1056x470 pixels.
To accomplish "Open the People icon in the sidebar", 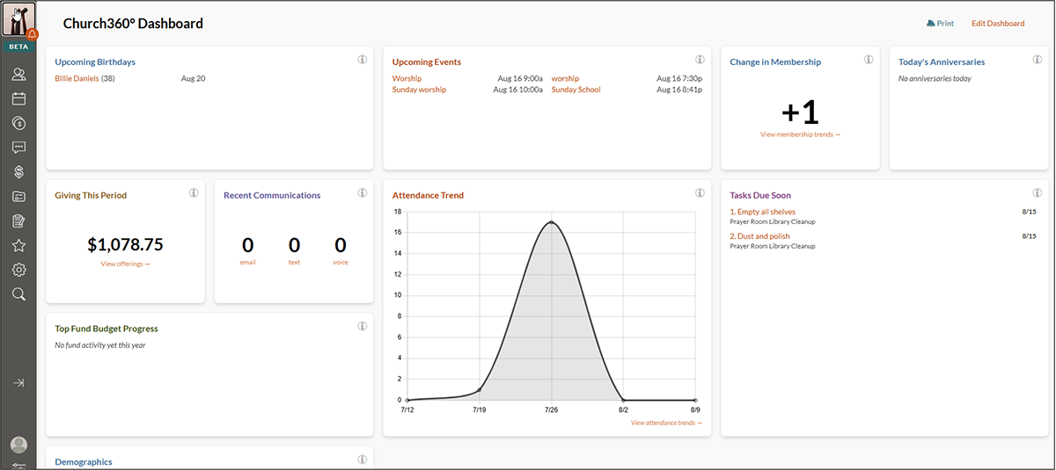I will (x=18, y=74).
